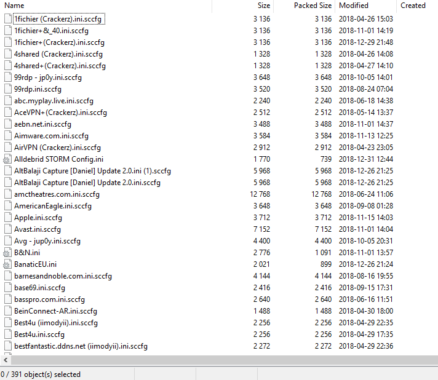Select file name abc.myplay.live.ini.sccfg
The width and height of the screenshot is (438, 380).
tap(54, 101)
